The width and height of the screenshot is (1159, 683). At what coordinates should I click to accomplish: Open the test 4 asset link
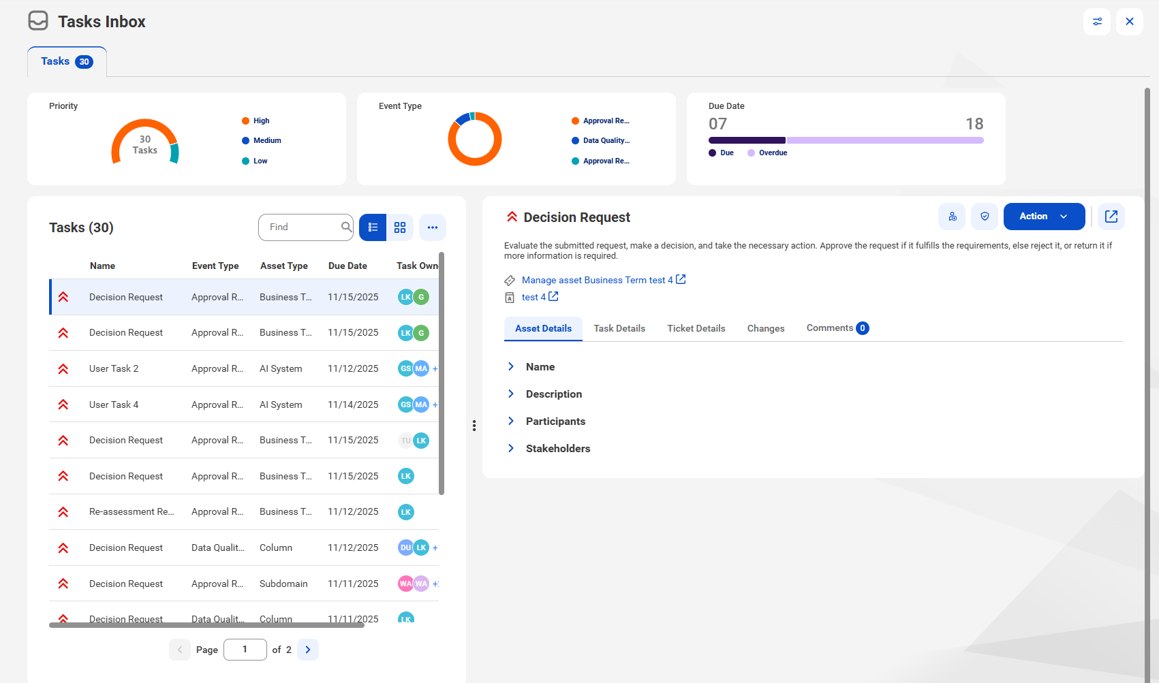click(534, 297)
